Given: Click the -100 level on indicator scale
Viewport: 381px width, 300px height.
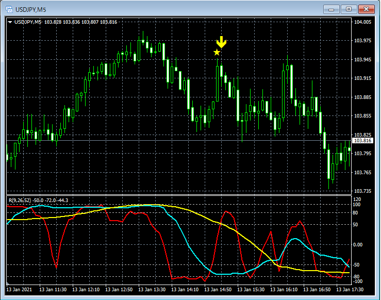Looking at the screenshot, I should 358,281.
